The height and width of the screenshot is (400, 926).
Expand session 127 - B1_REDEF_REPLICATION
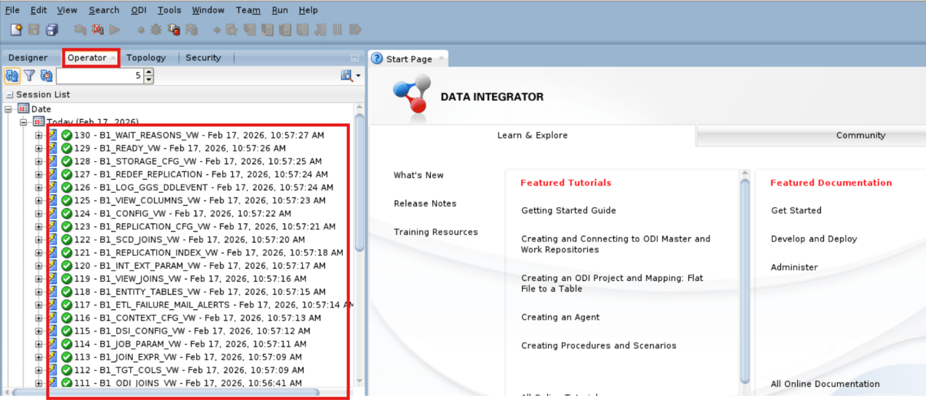click(38, 174)
